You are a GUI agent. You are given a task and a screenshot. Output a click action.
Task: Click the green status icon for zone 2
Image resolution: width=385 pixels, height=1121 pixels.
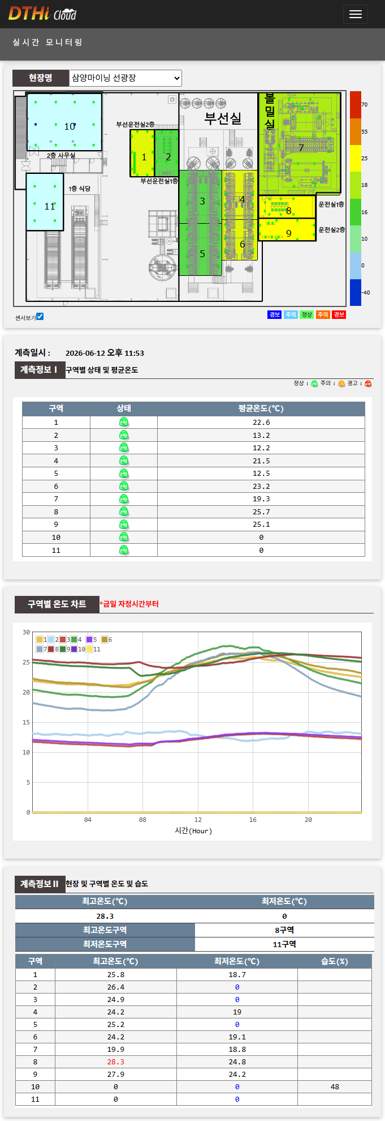coord(124,435)
